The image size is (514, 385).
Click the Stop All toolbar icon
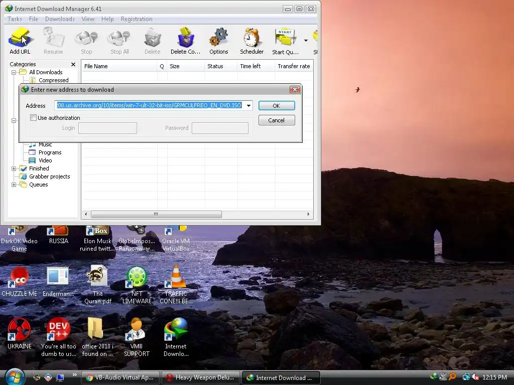119,41
